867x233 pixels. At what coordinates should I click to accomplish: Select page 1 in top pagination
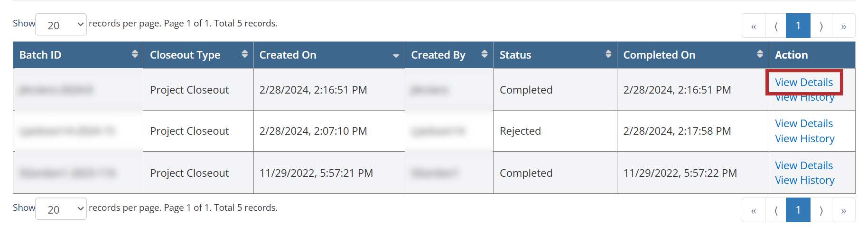click(x=798, y=26)
